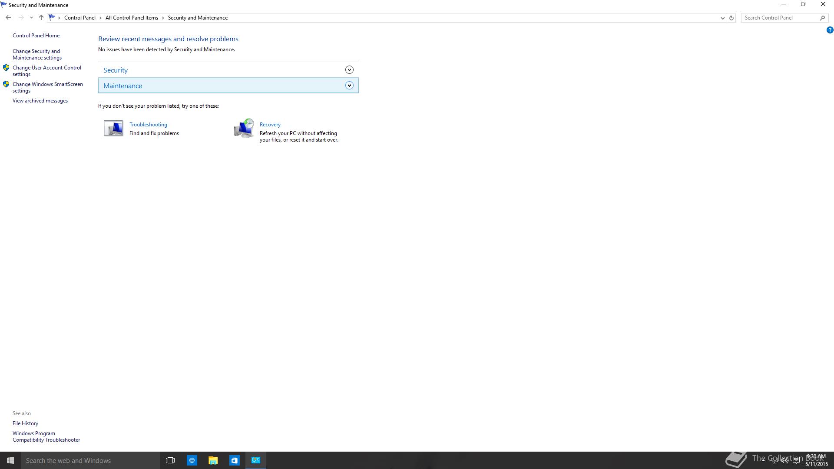834x469 pixels.
Task: Open Task View on the taskbar
Action: click(170, 460)
